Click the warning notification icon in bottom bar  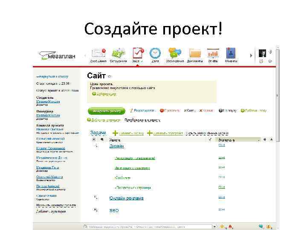click(269, 227)
